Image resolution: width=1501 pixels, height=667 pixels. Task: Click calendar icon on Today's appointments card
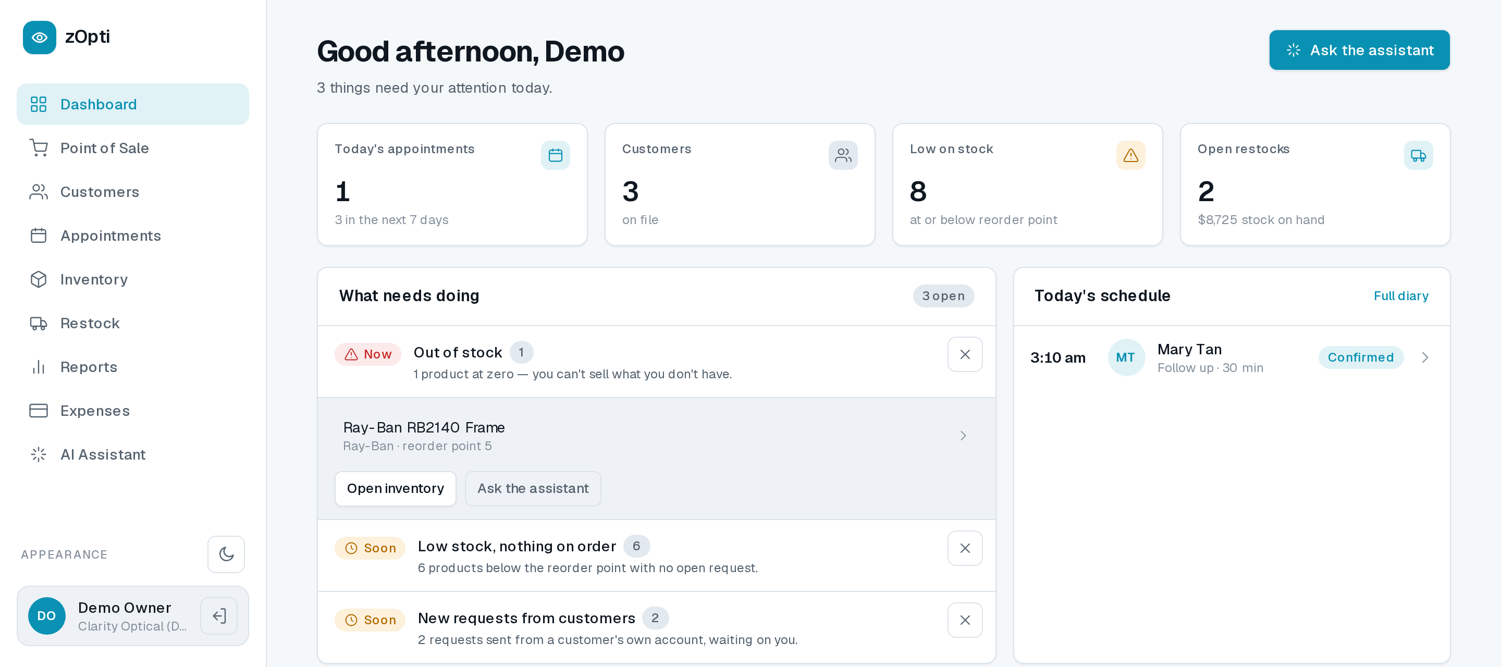555,155
